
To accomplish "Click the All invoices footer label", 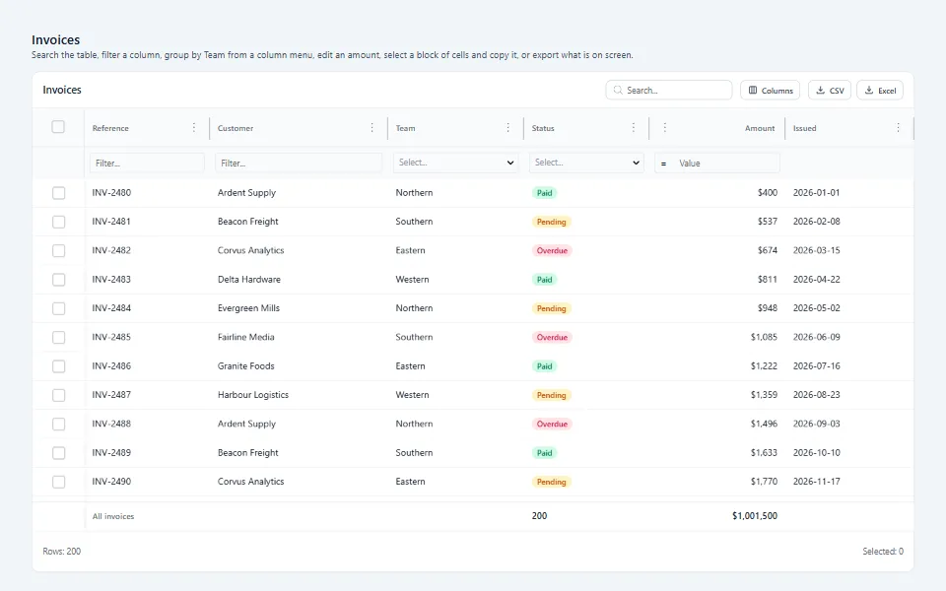I will (112, 516).
